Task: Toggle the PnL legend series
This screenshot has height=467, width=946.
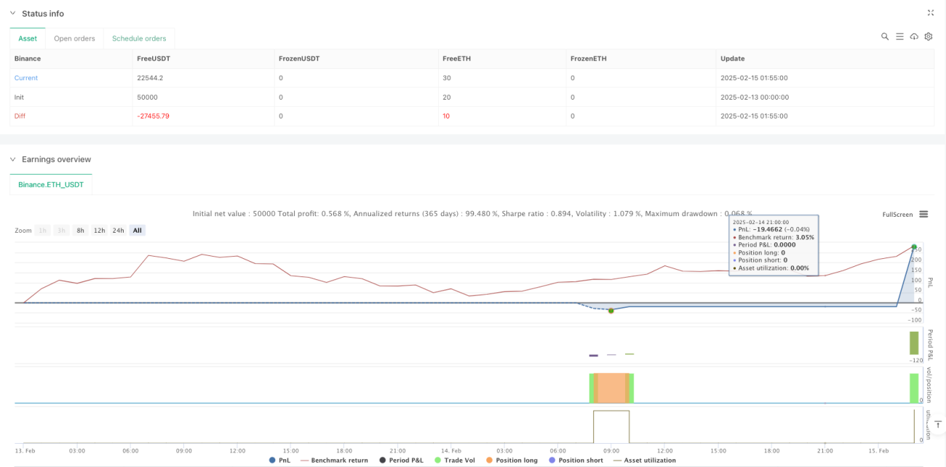Action: 282,460
